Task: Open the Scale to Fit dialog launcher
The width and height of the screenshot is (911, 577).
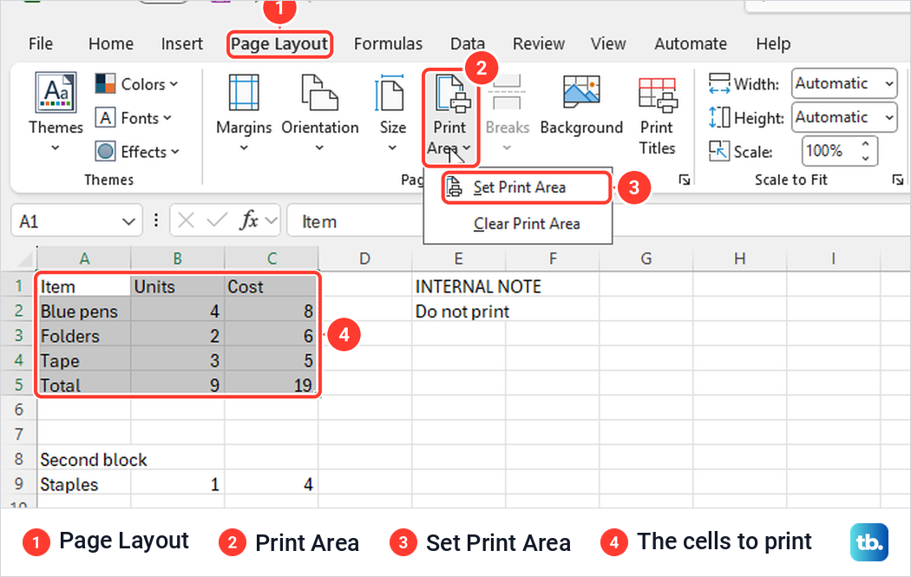Action: click(x=898, y=180)
